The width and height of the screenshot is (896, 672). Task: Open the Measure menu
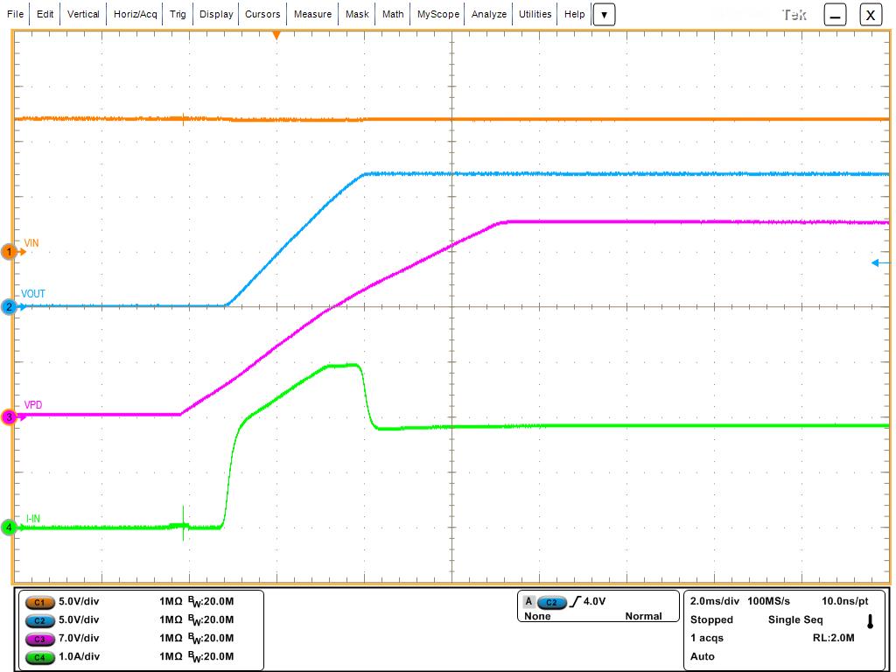click(312, 15)
